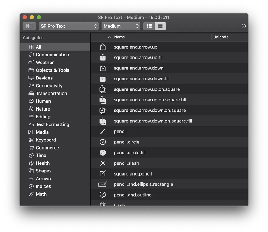Click the pencil.and.outline symbol icon

(103, 195)
